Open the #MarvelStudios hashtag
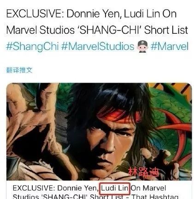The width and height of the screenshot is (194, 199). coord(98,46)
